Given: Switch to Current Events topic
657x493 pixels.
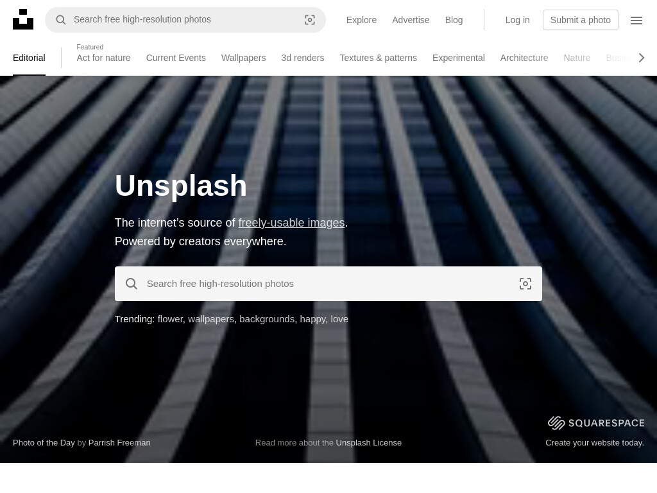Looking at the screenshot, I should click(x=176, y=58).
